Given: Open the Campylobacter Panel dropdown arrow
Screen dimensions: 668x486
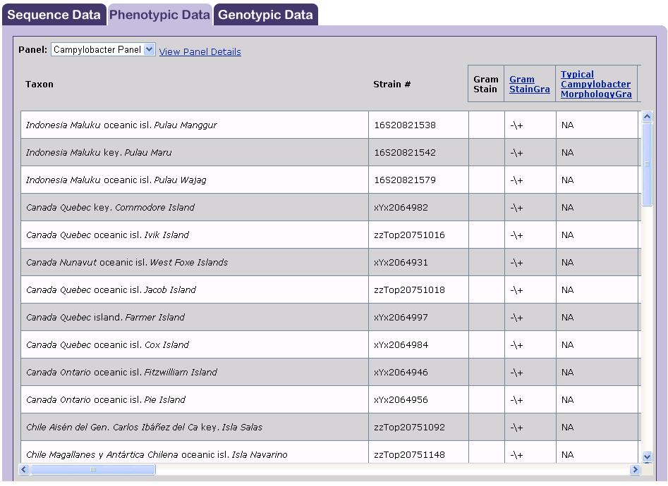Looking at the screenshot, I should [149, 49].
